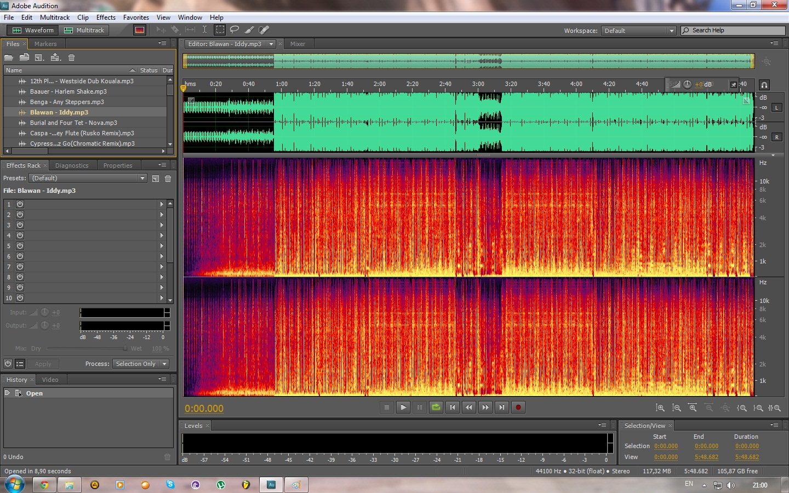789x493 pixels.
Task: Switch to the Diagnostics tab
Action: [x=72, y=165]
